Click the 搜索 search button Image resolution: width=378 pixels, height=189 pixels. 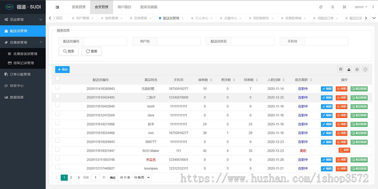tap(68, 51)
